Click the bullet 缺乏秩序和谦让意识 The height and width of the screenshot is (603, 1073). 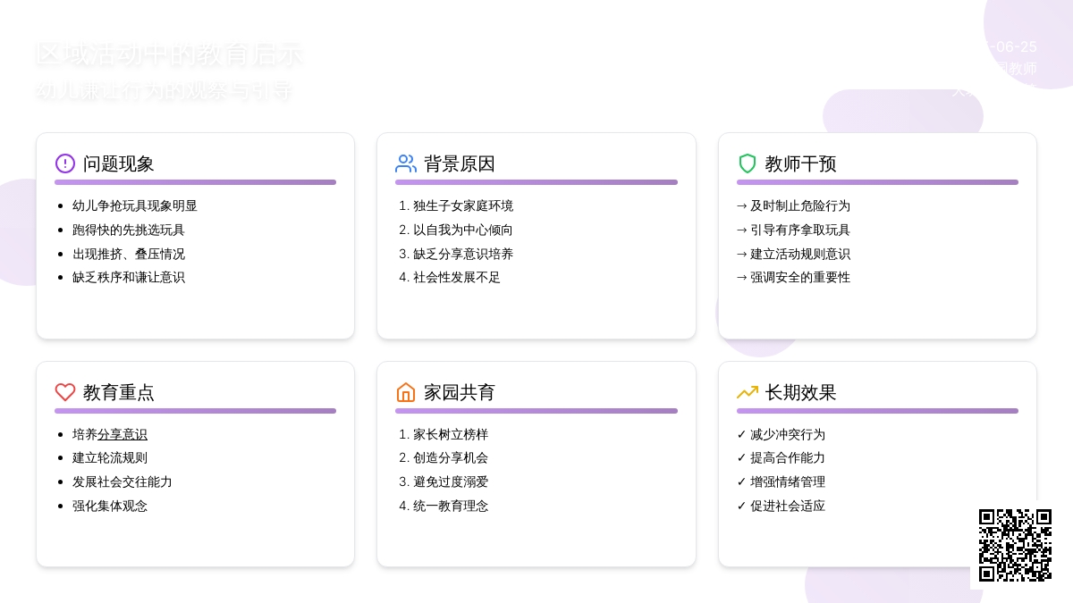pos(129,277)
